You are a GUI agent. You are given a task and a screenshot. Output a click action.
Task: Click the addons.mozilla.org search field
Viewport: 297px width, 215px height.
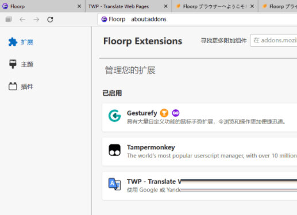[273, 40]
